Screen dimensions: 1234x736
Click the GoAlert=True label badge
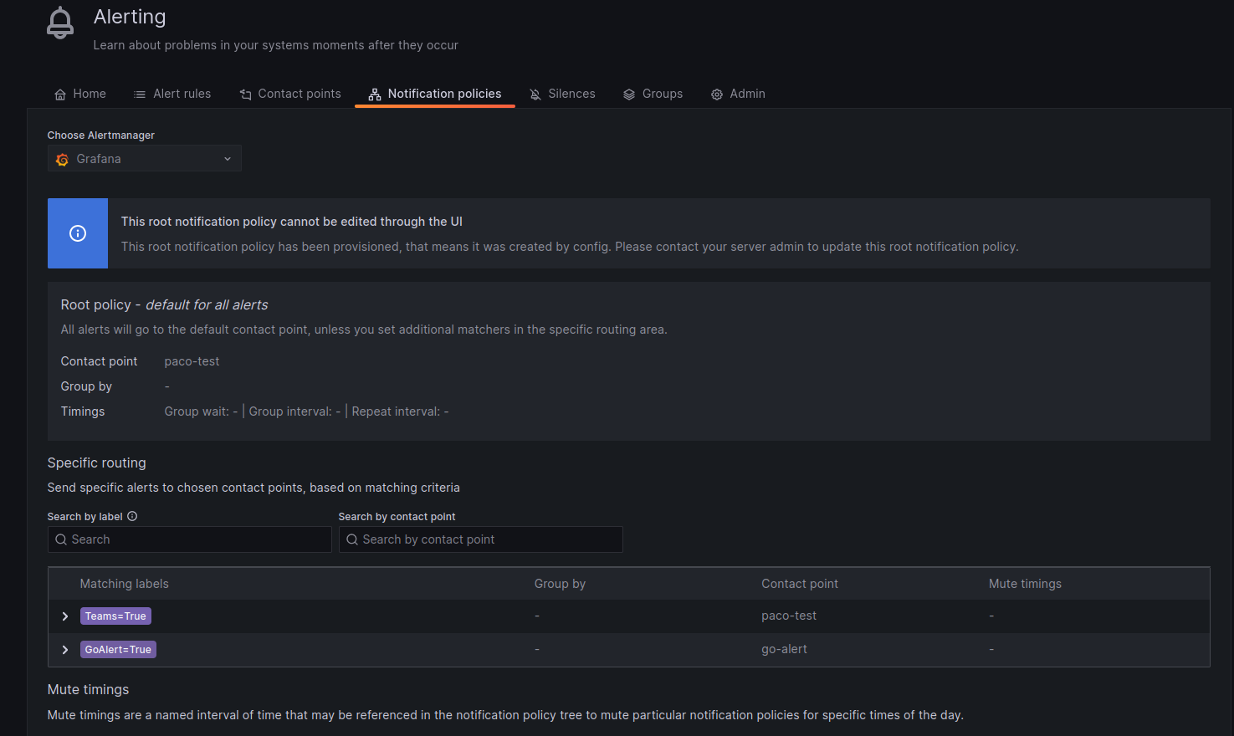[x=118, y=649]
